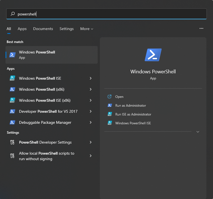Click the Run ISE as Administrator icon

click(110, 114)
